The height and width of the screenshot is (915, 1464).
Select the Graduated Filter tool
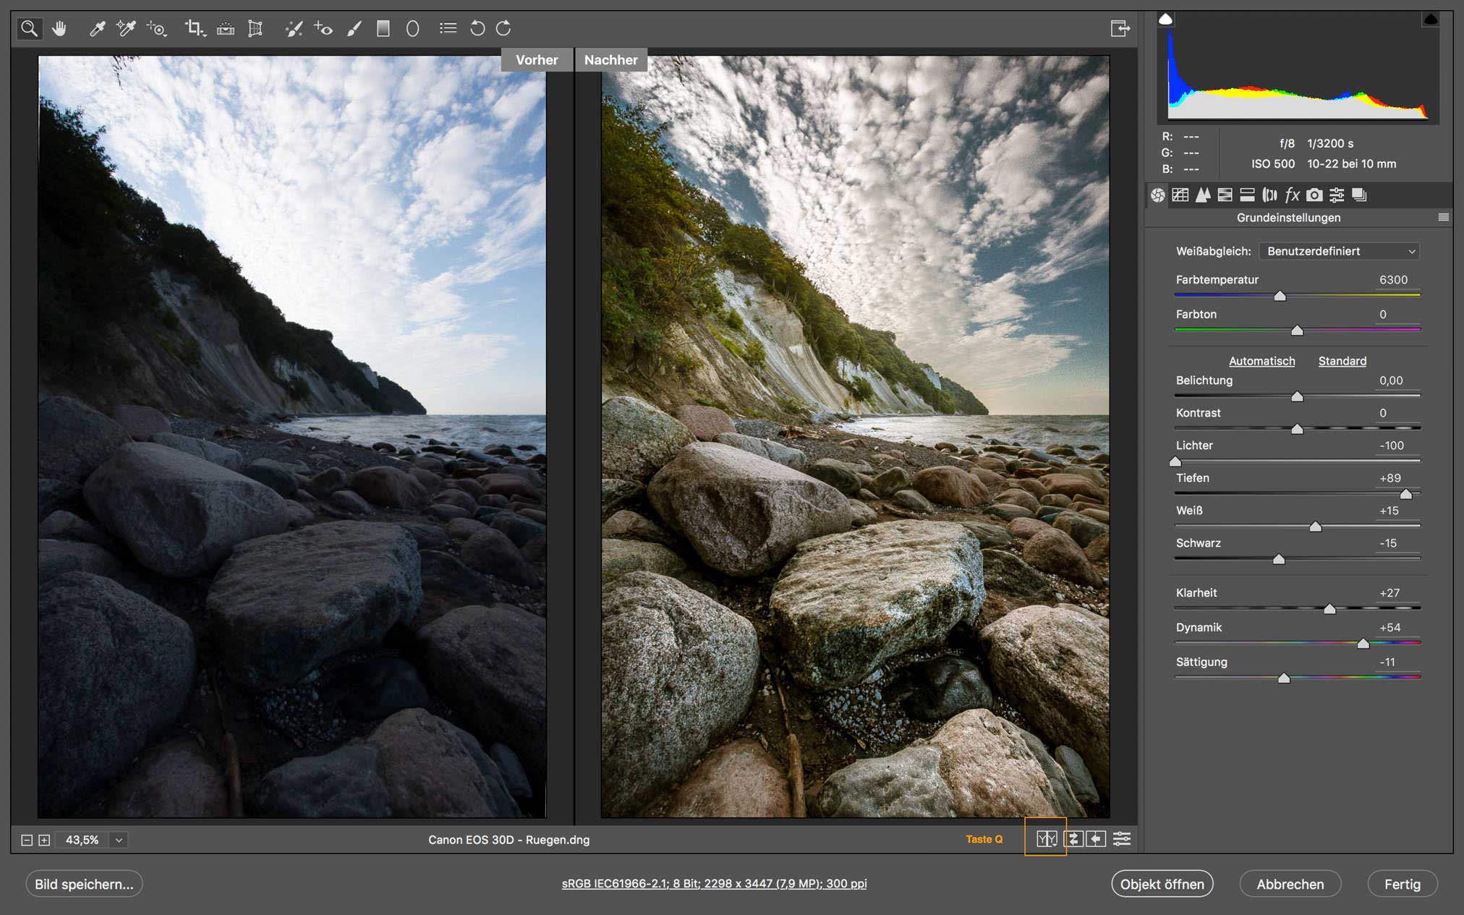click(x=383, y=28)
